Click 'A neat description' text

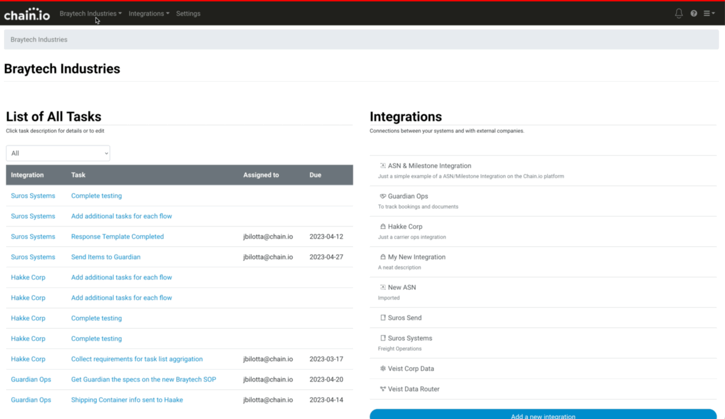(399, 268)
